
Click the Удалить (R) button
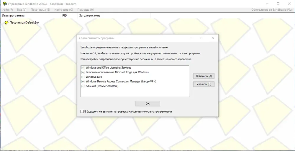click(x=204, y=84)
